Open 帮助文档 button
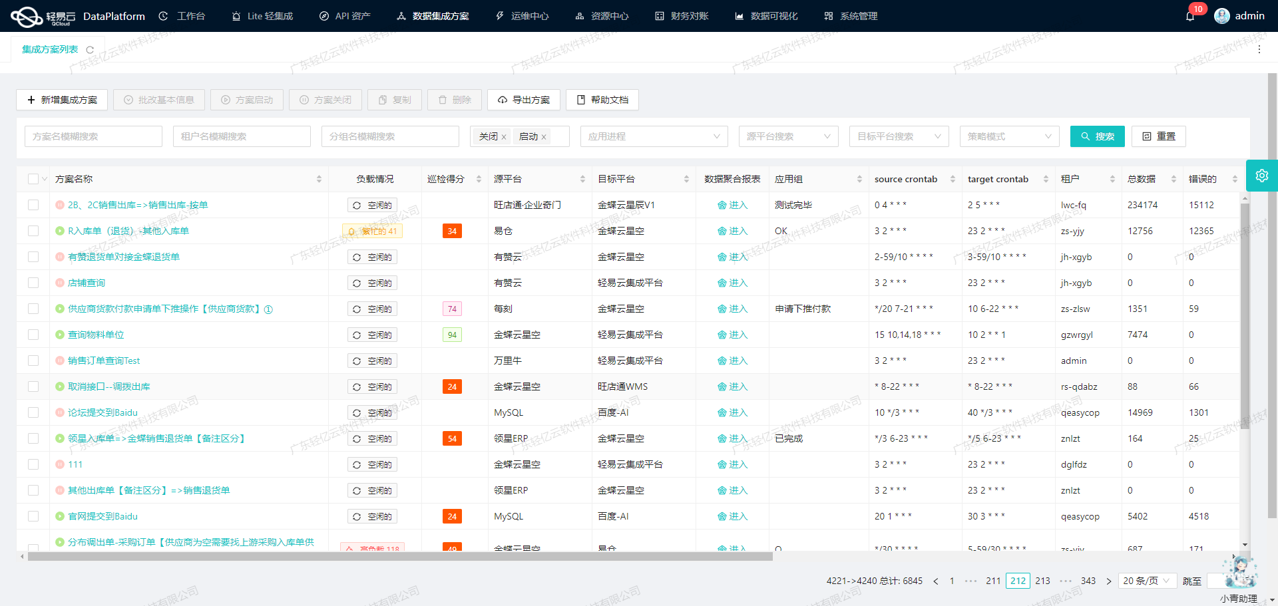The width and height of the screenshot is (1278, 606). (x=602, y=100)
